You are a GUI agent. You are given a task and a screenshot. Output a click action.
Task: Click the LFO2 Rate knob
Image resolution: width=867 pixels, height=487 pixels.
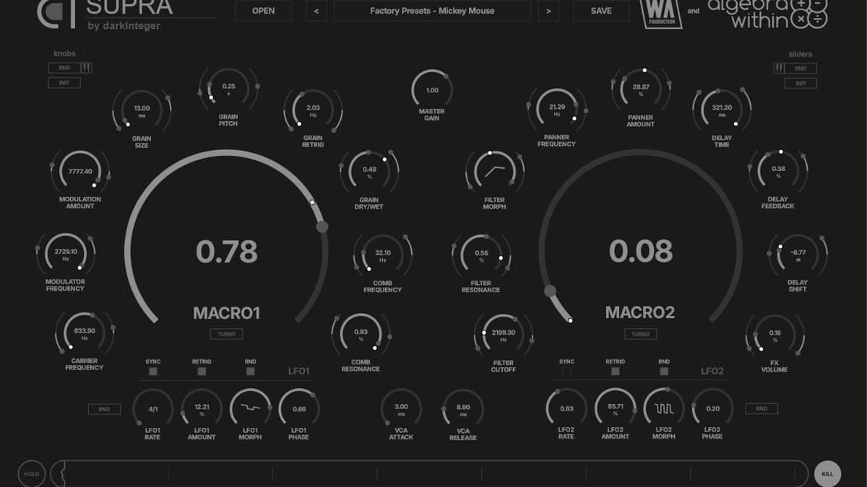566,408
